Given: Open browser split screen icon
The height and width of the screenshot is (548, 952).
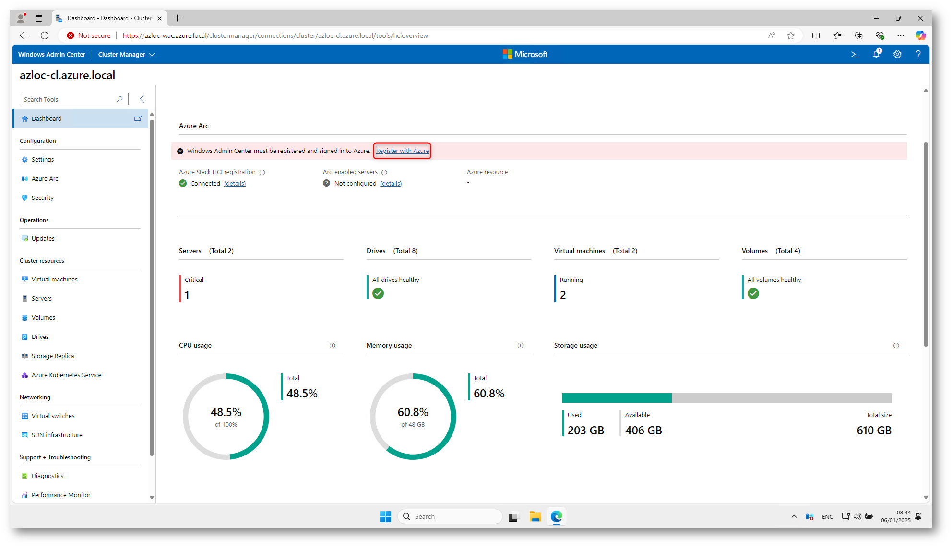Looking at the screenshot, I should pyautogui.click(x=816, y=35).
